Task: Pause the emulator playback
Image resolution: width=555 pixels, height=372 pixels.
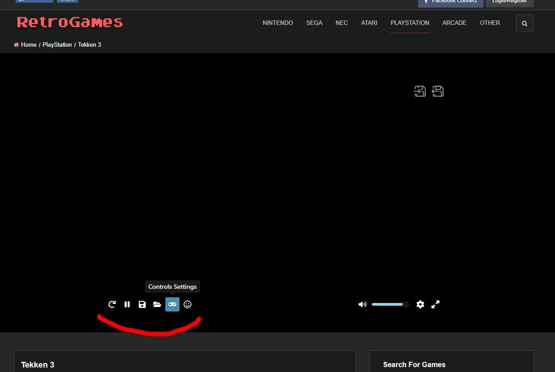Action: tap(127, 304)
